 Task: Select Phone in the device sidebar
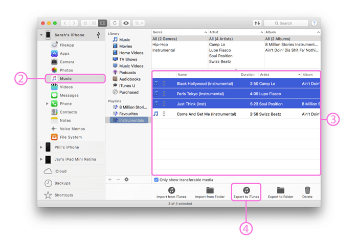click(x=61, y=103)
